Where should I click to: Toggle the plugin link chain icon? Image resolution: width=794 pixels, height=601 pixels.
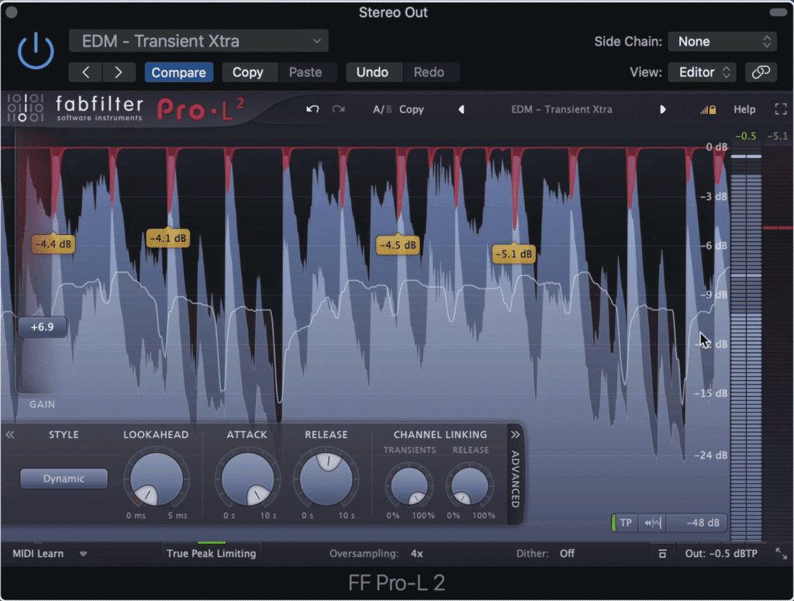[761, 72]
